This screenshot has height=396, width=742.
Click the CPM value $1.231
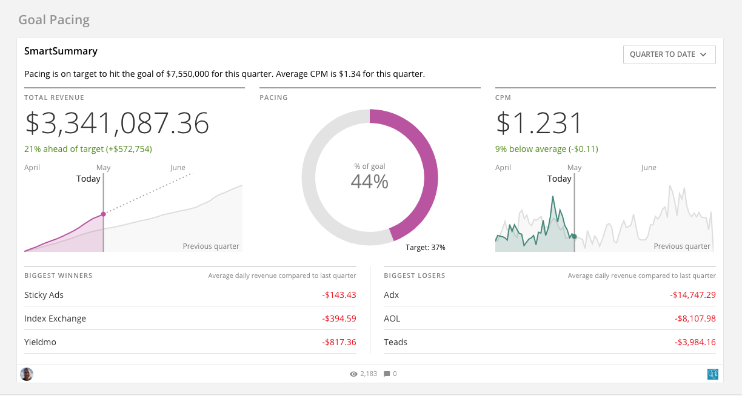[539, 124]
